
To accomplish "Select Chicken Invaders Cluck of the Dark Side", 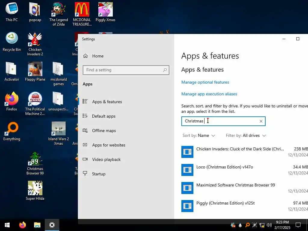I will tap(245, 152).
